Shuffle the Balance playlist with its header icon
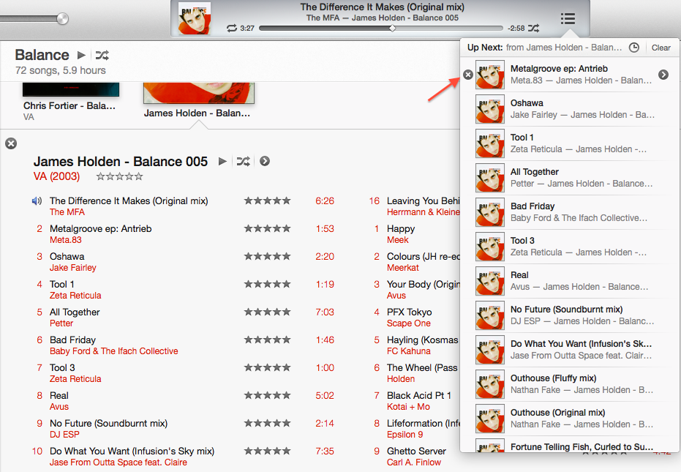The image size is (681, 472). [102, 55]
